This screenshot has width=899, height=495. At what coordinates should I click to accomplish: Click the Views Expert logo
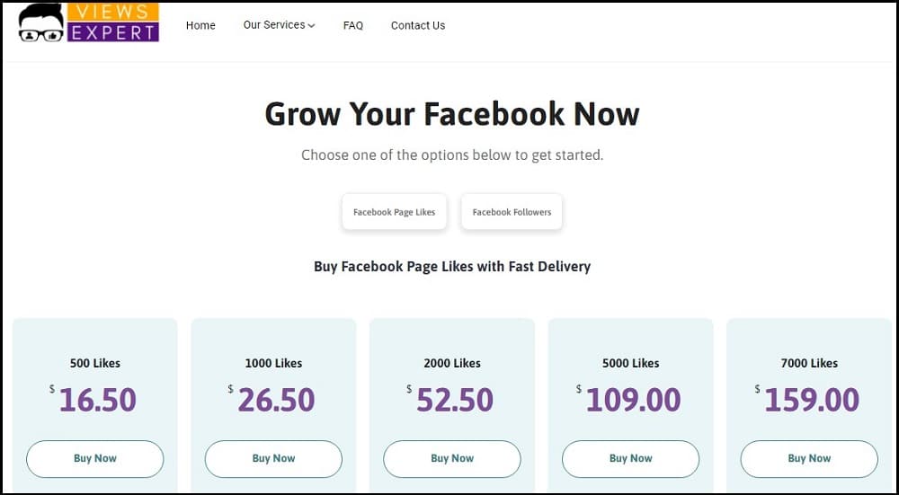point(88,22)
